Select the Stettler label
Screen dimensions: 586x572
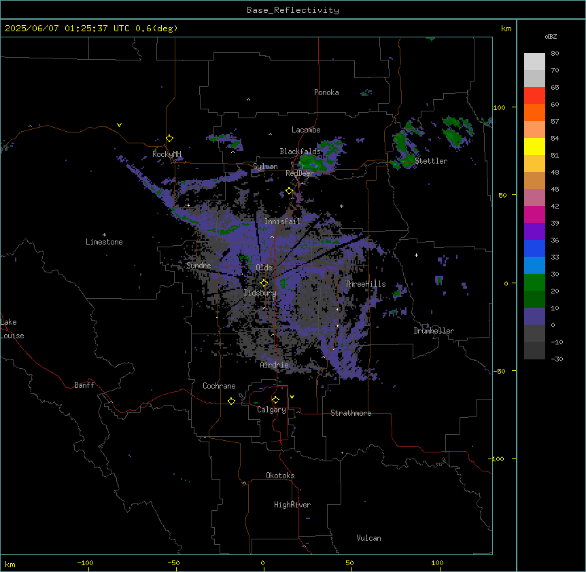(431, 161)
